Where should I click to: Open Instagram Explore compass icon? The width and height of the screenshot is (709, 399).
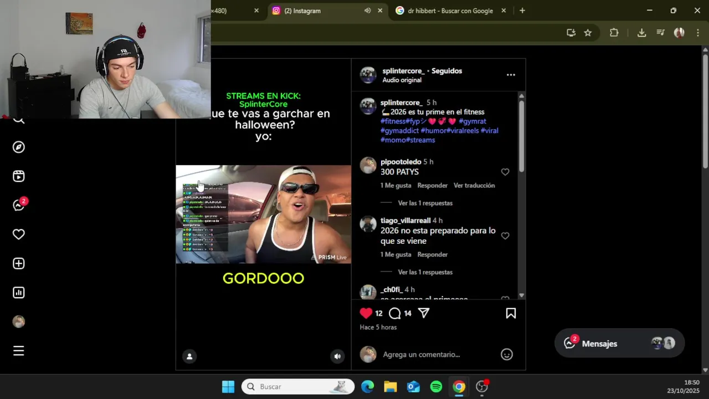click(x=19, y=147)
